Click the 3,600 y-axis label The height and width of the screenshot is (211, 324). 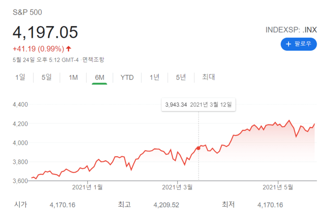[x=20, y=181]
